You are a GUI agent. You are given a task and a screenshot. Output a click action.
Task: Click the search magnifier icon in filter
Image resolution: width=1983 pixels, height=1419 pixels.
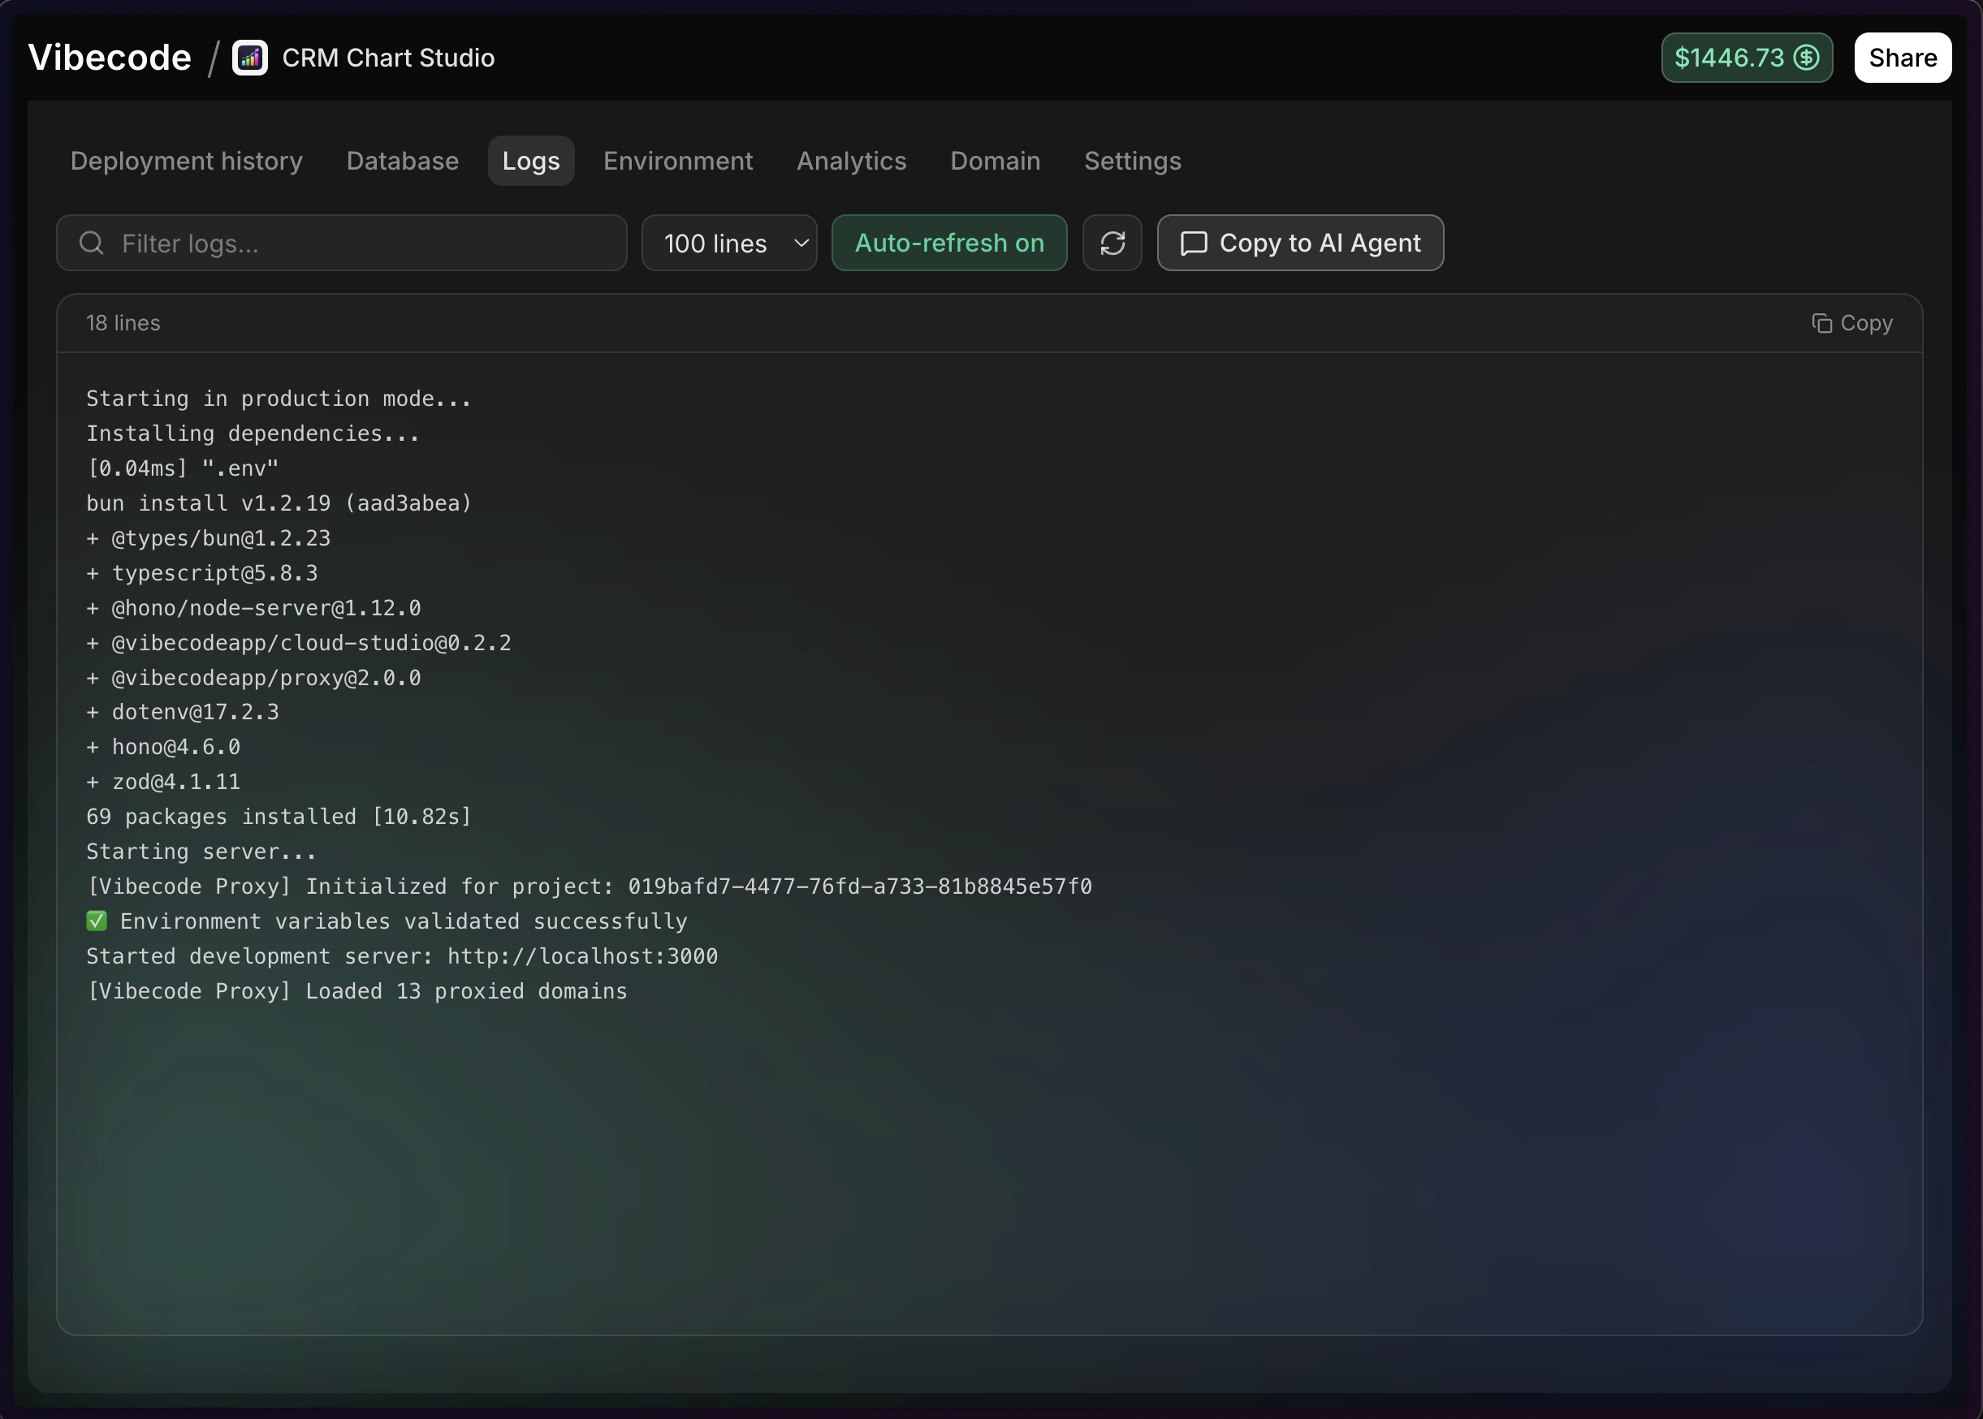pyautogui.click(x=92, y=243)
